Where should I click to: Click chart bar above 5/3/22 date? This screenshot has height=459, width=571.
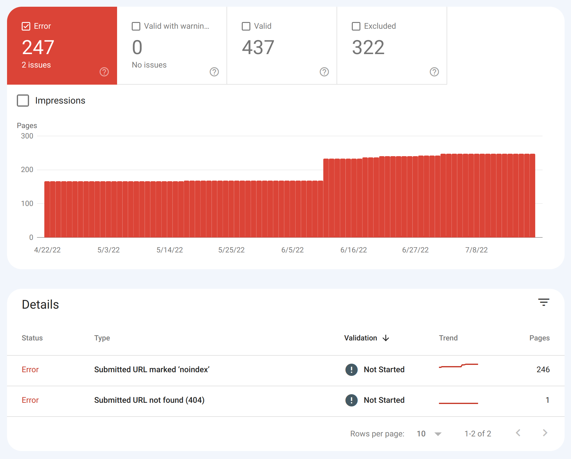109,209
